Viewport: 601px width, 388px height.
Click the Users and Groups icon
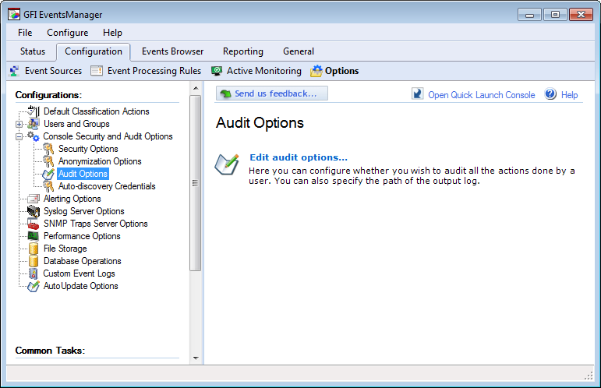coord(34,124)
